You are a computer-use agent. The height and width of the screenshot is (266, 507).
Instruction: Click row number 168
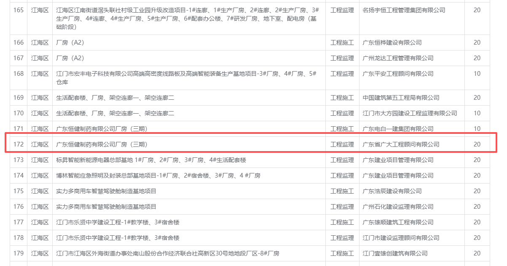(x=19, y=74)
